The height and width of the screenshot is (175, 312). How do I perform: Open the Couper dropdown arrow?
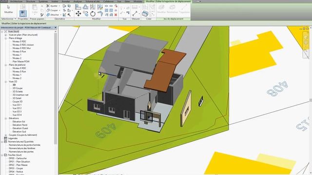pos(59,10)
